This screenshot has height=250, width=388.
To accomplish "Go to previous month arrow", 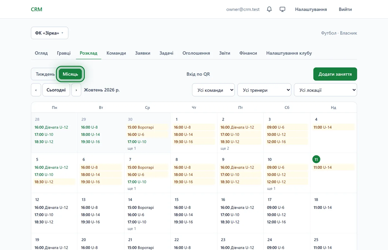I will tap(36, 90).
